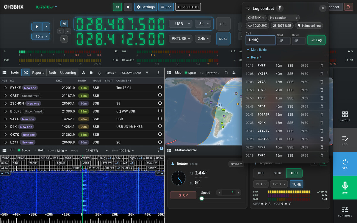Toggle DUAL watch mode
The height and width of the screenshot is (223, 357).
[223, 39]
